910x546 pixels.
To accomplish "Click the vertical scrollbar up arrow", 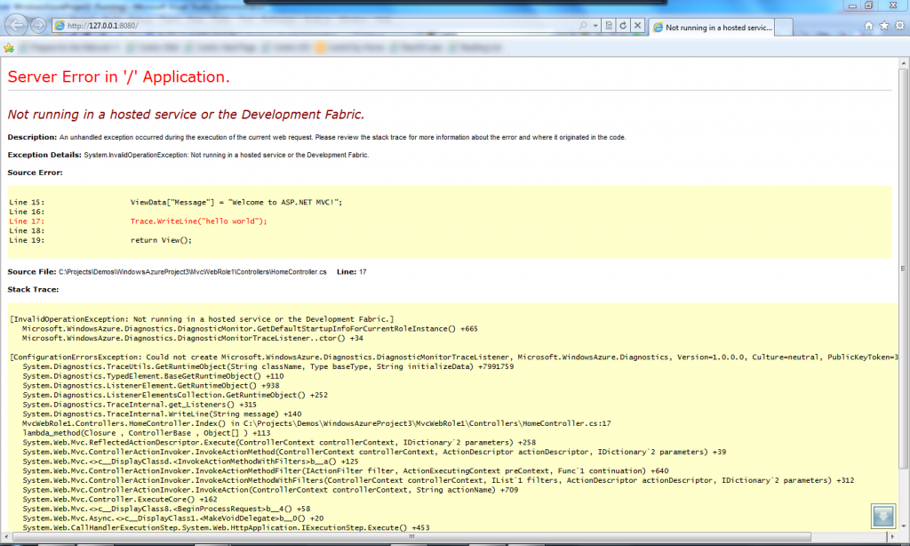I will [x=903, y=63].
